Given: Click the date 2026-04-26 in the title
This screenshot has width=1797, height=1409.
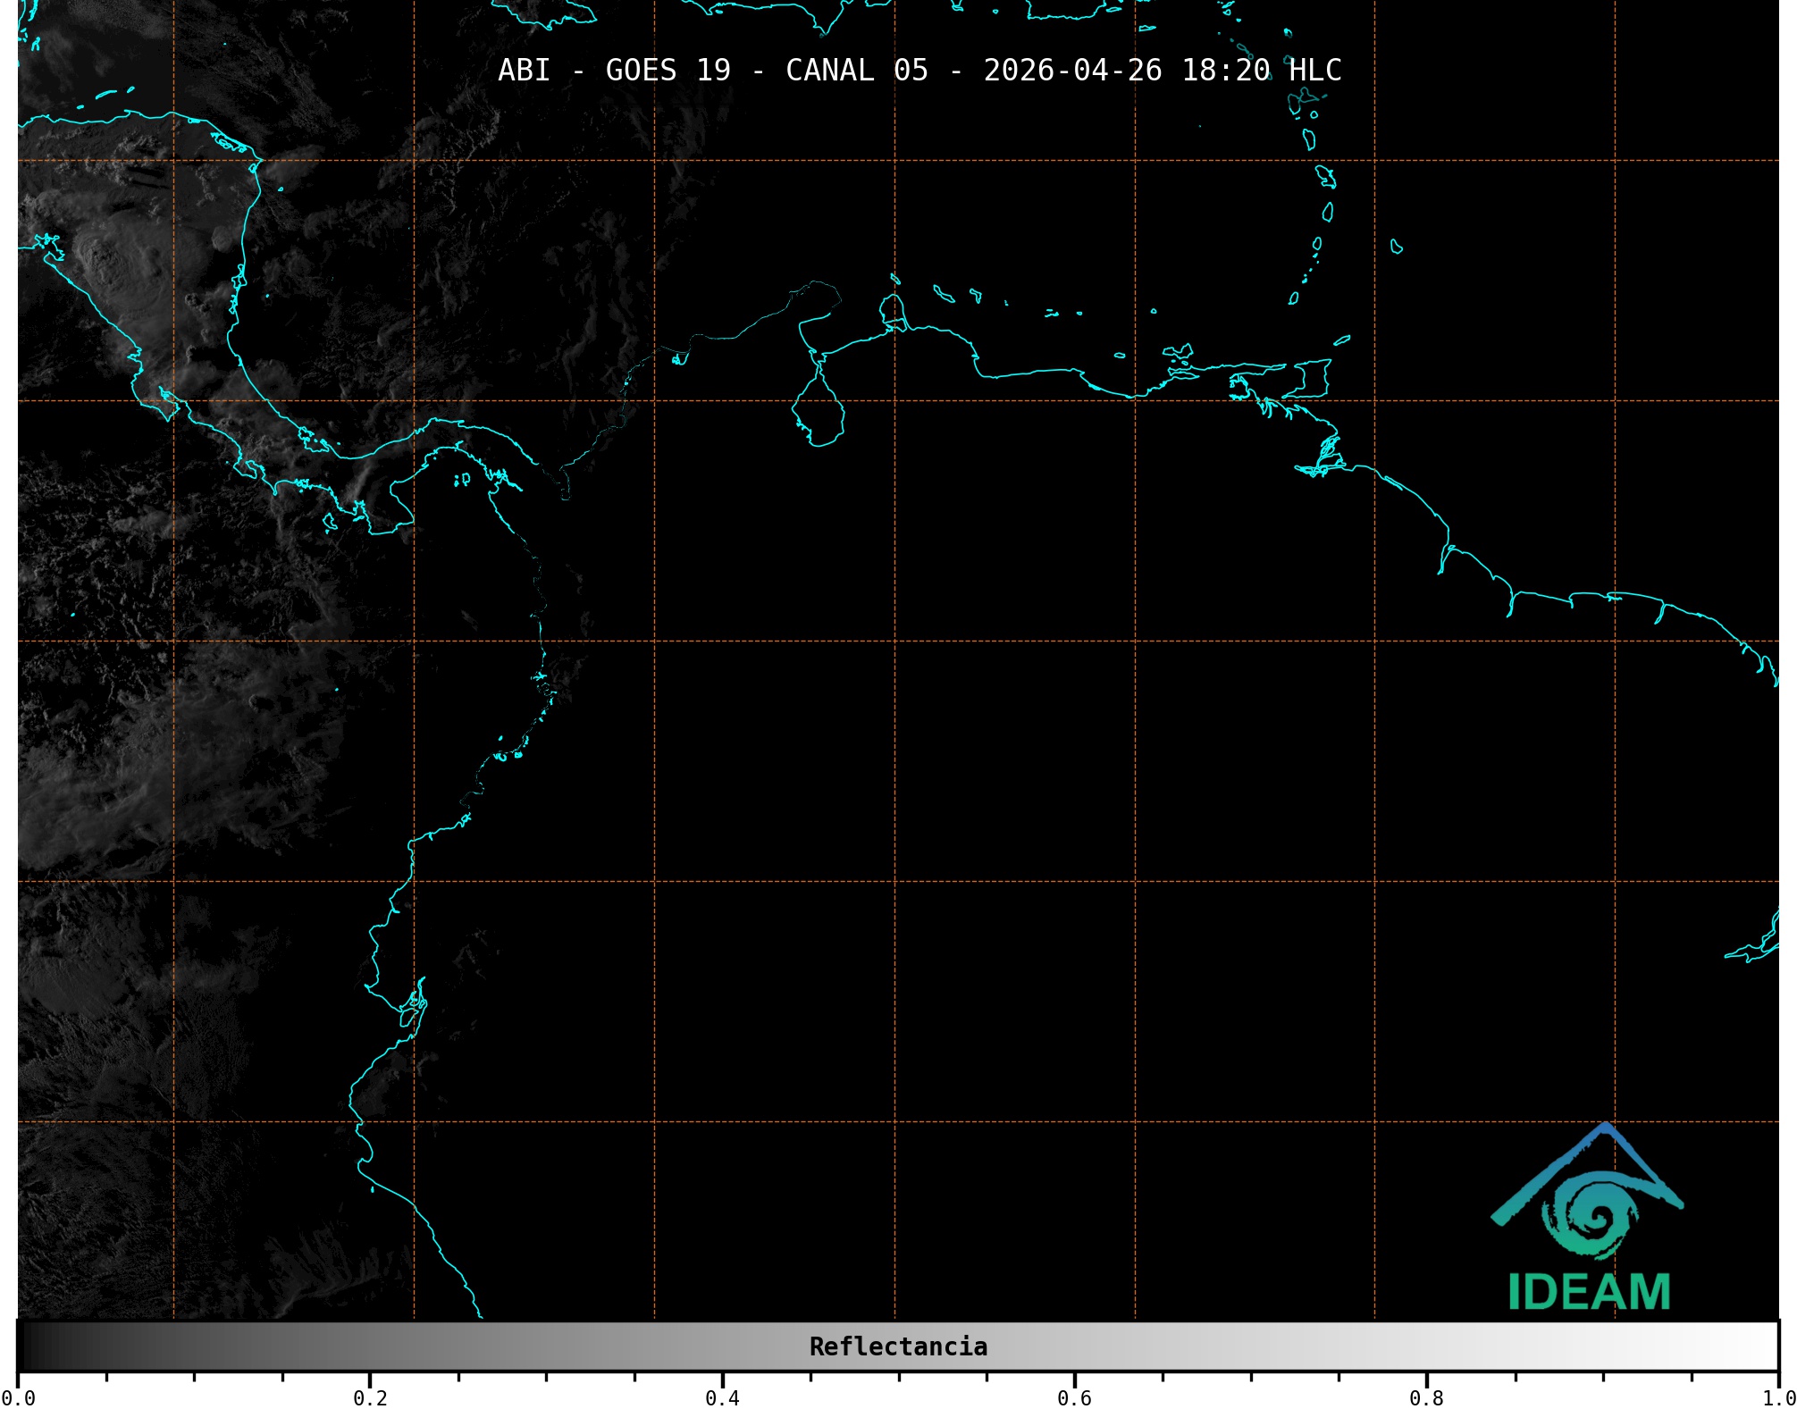Looking at the screenshot, I should (1072, 70).
